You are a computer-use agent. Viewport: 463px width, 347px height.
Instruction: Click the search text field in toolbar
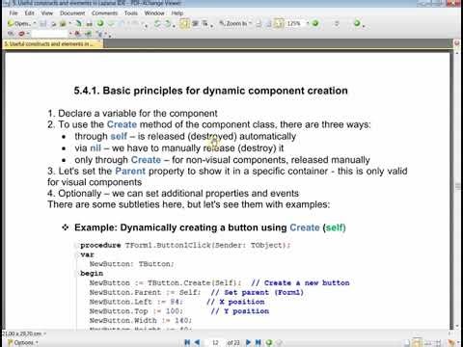click(x=50, y=34)
